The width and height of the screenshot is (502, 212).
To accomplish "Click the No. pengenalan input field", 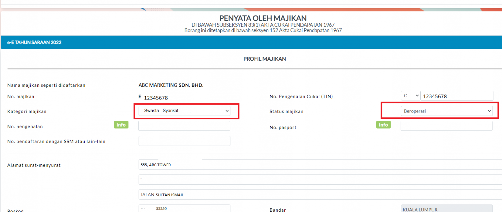I will tap(184, 126).
